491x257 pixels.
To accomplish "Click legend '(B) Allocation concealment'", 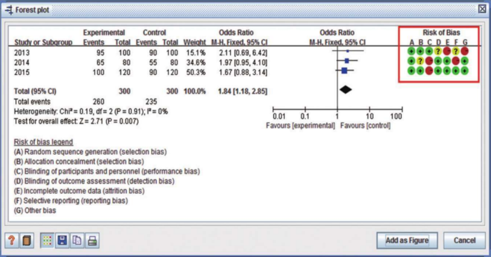I will (x=79, y=161).
